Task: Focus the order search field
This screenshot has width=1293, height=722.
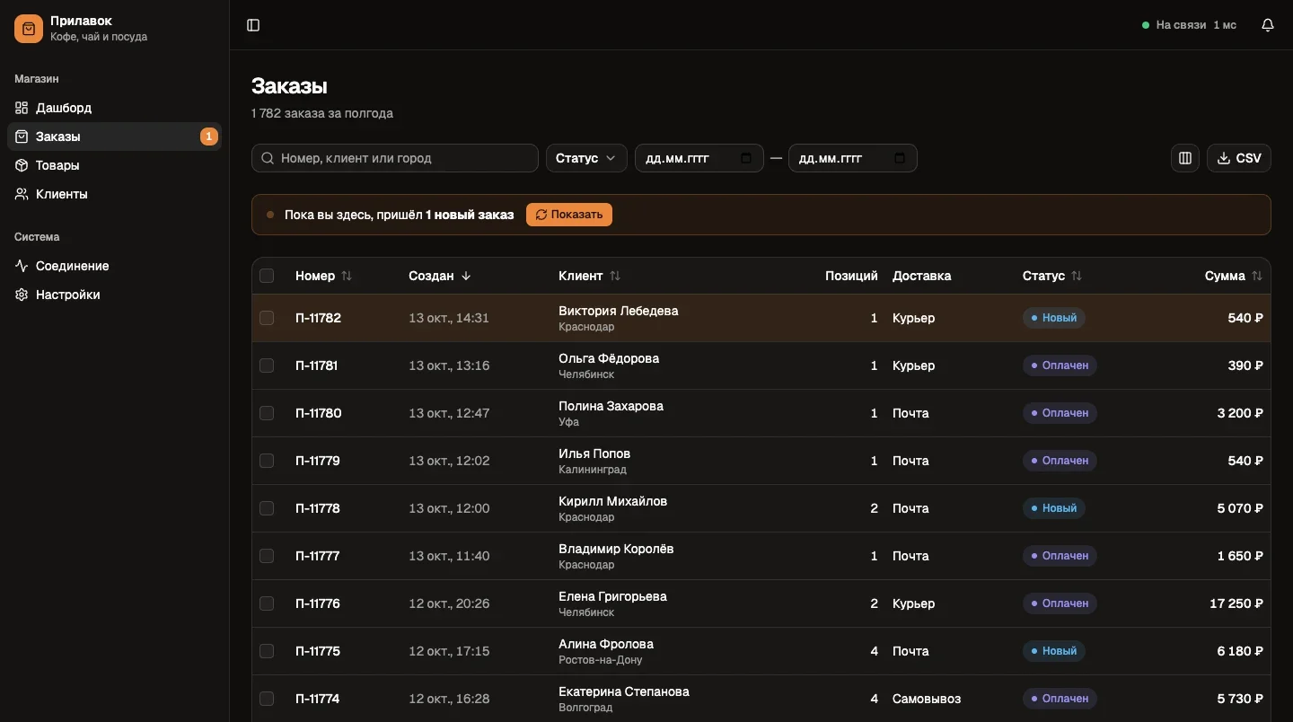Action: point(395,158)
